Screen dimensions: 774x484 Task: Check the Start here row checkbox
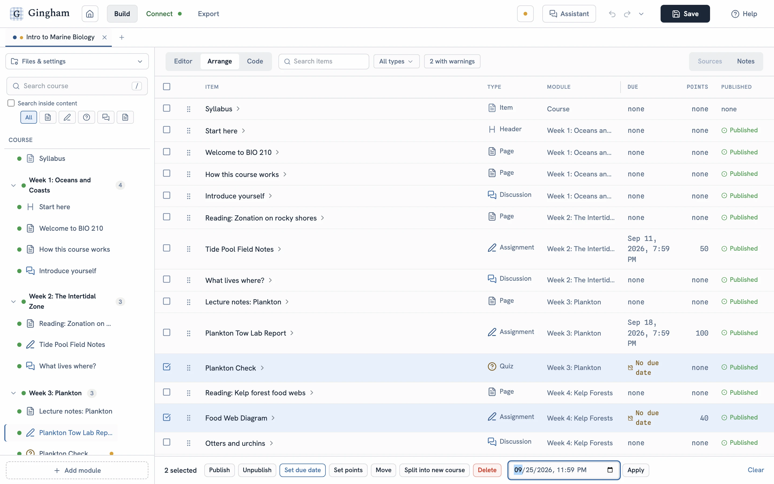167,130
